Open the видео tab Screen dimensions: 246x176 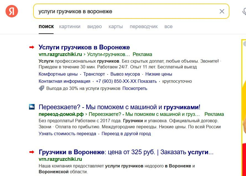95,26
